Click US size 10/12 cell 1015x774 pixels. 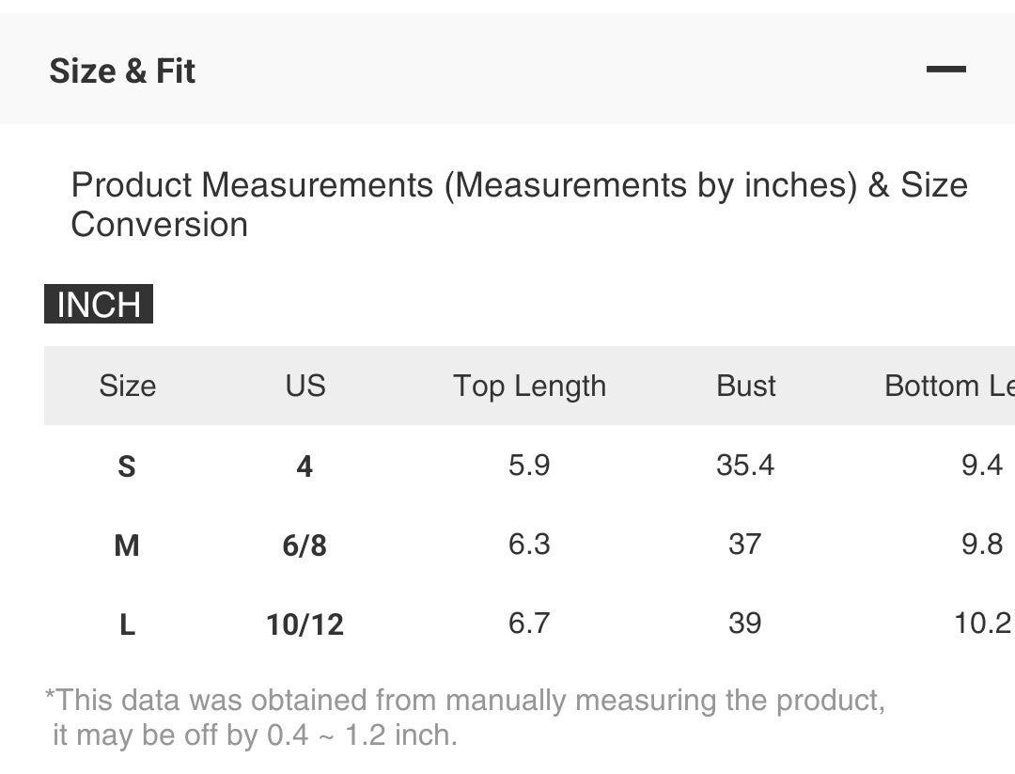(304, 624)
